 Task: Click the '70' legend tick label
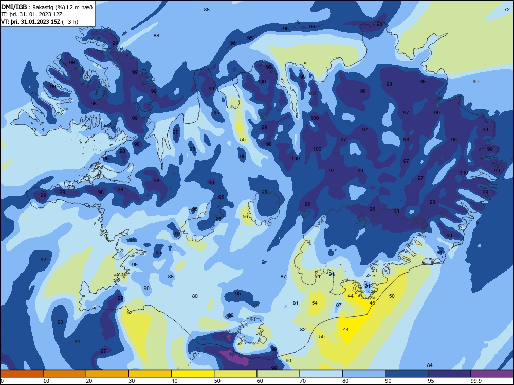coord(303,381)
